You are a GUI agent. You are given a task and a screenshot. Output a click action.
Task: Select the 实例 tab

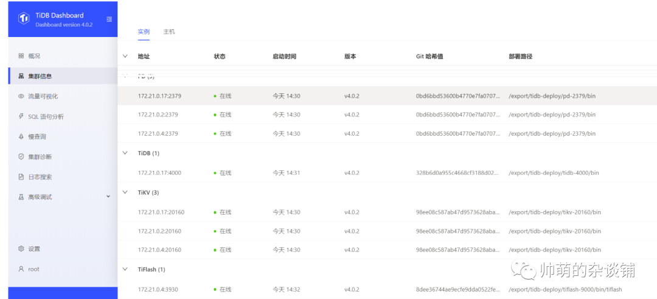[144, 32]
